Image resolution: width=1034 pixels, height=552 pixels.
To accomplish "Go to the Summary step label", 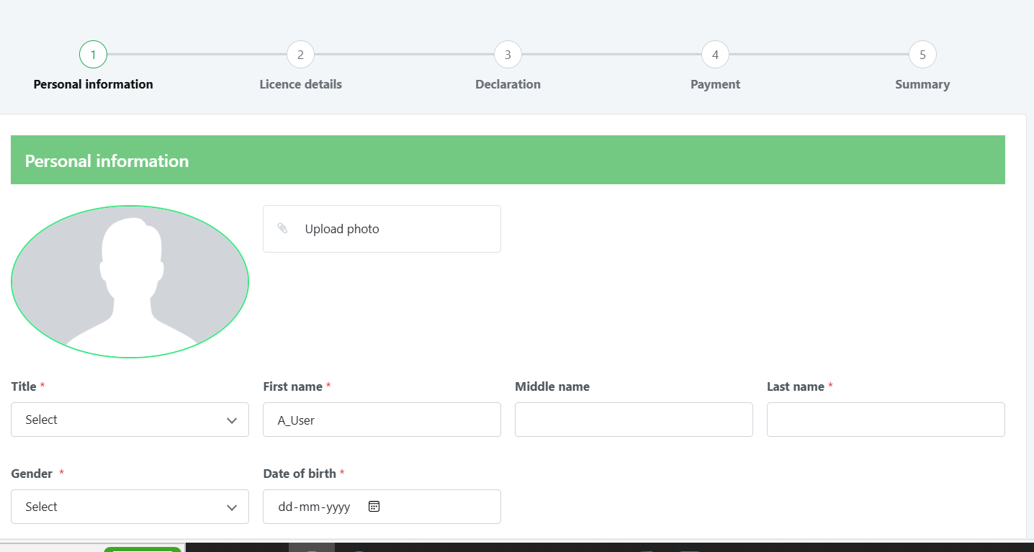I will [x=922, y=84].
